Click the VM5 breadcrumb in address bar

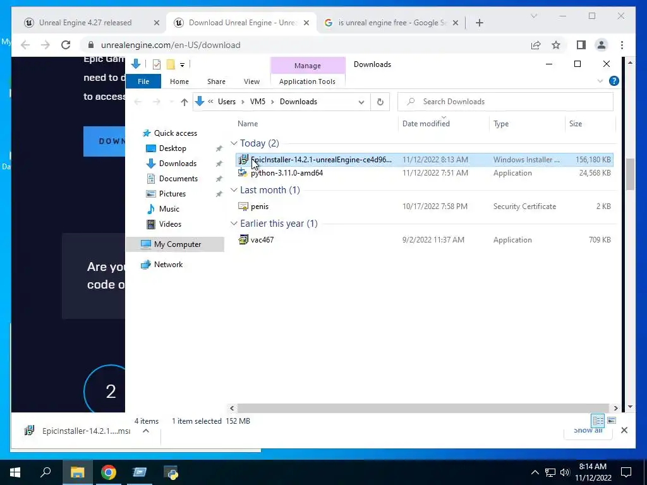[x=258, y=102]
